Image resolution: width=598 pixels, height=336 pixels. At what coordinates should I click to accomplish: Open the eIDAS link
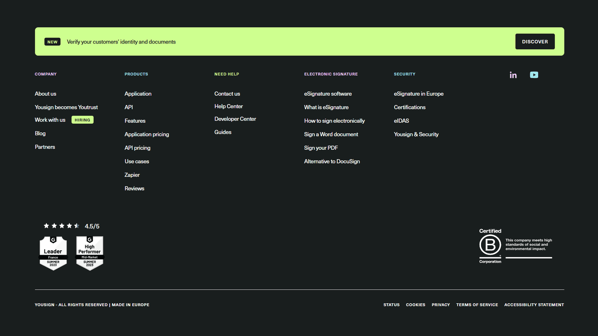(401, 121)
